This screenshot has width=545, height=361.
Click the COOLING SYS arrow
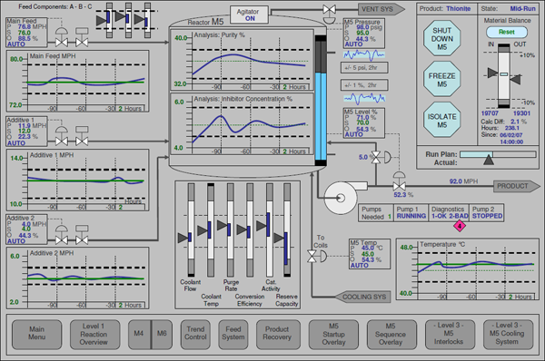[362, 297]
